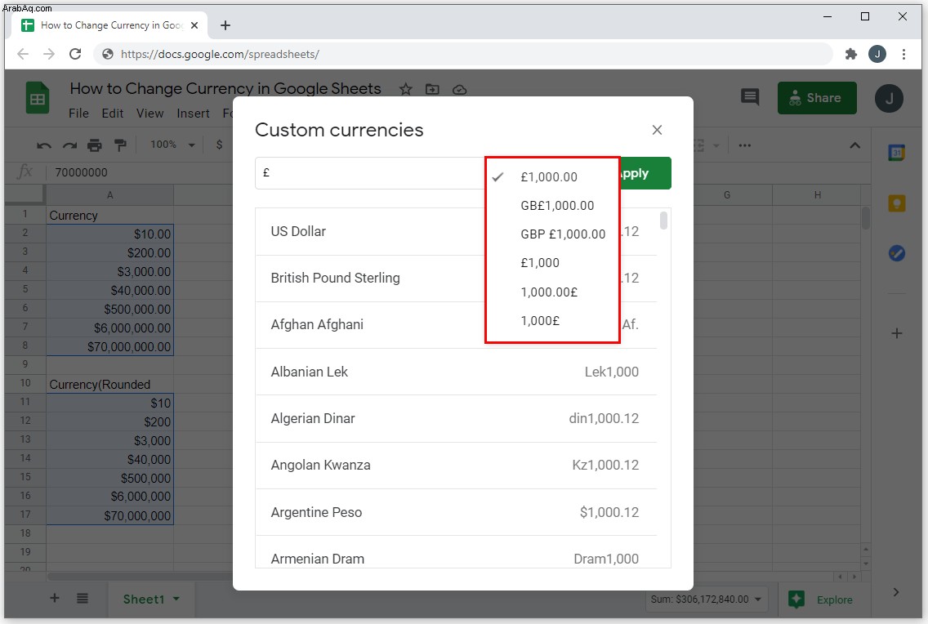Click the print toolbar icon
Viewport: 928px width, 624px height.
95,145
